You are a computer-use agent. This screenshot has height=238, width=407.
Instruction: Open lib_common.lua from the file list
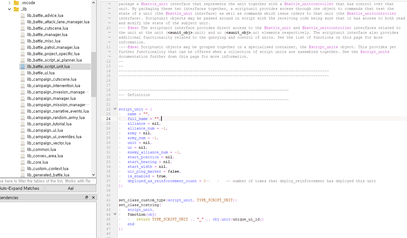pyautogui.click(x=41, y=150)
